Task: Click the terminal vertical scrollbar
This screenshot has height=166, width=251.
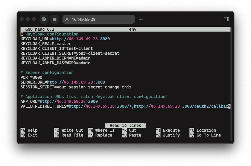Action: coord(231,84)
